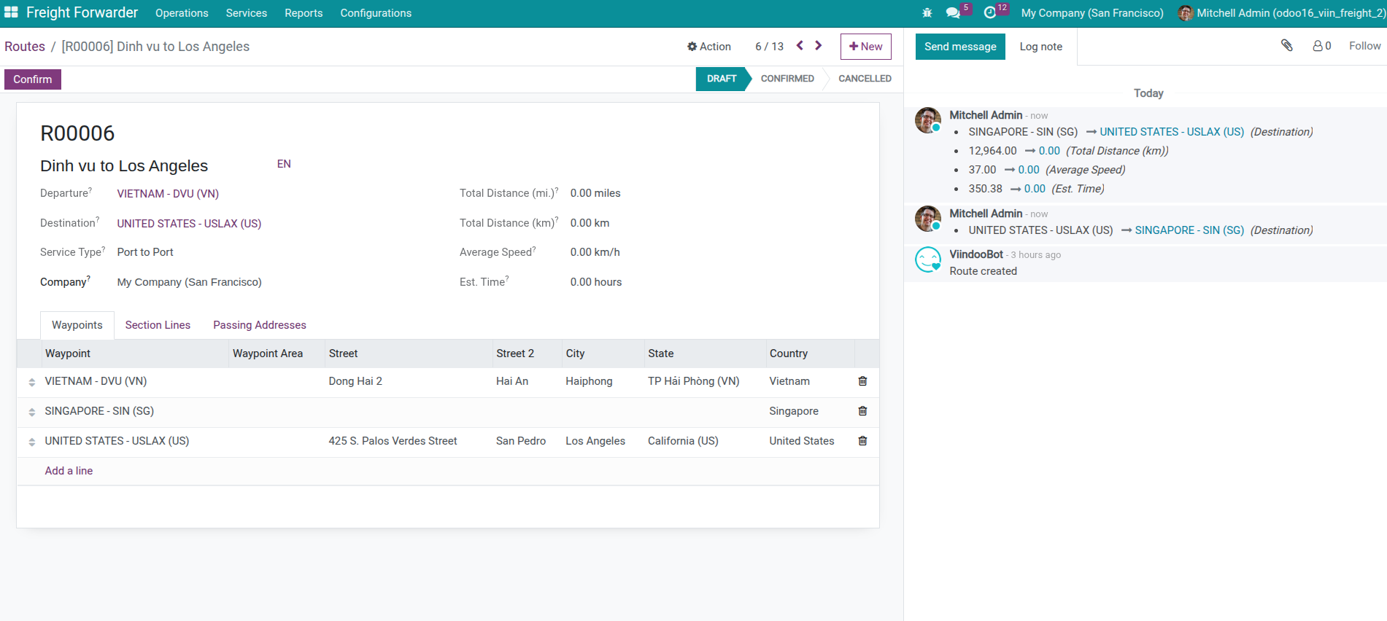Go to the next route record
1387x621 pixels.
819,46
